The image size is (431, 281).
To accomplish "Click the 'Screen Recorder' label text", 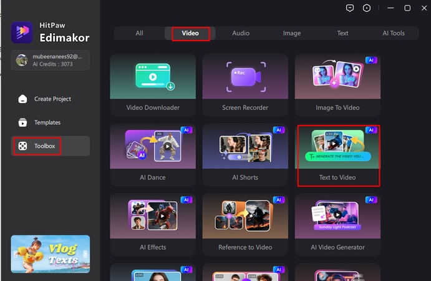I will pos(245,107).
